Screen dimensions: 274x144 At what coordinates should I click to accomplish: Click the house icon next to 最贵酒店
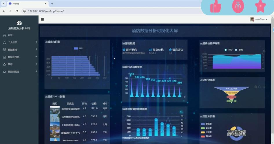(124, 50)
